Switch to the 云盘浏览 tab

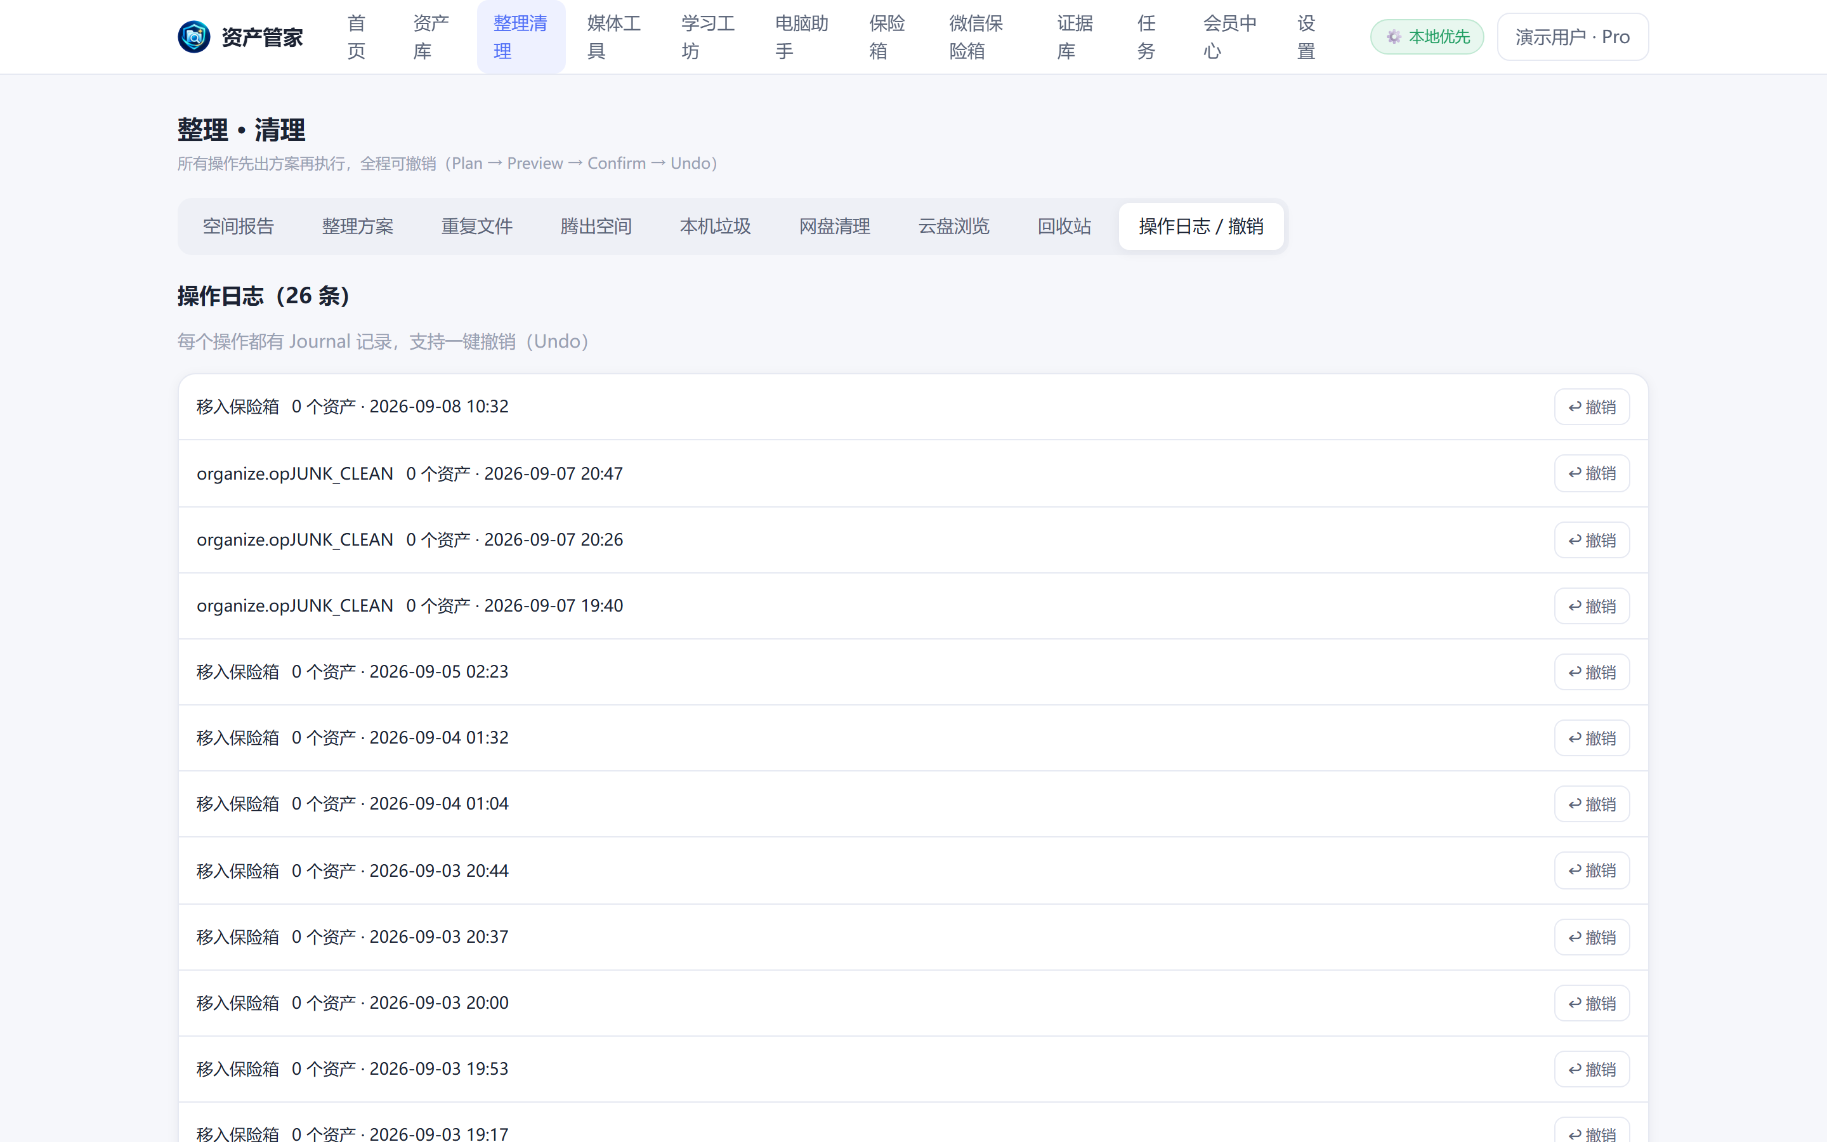coord(954,226)
